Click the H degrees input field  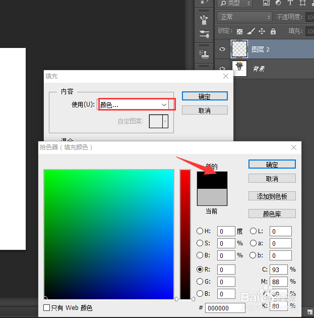tap(226, 231)
